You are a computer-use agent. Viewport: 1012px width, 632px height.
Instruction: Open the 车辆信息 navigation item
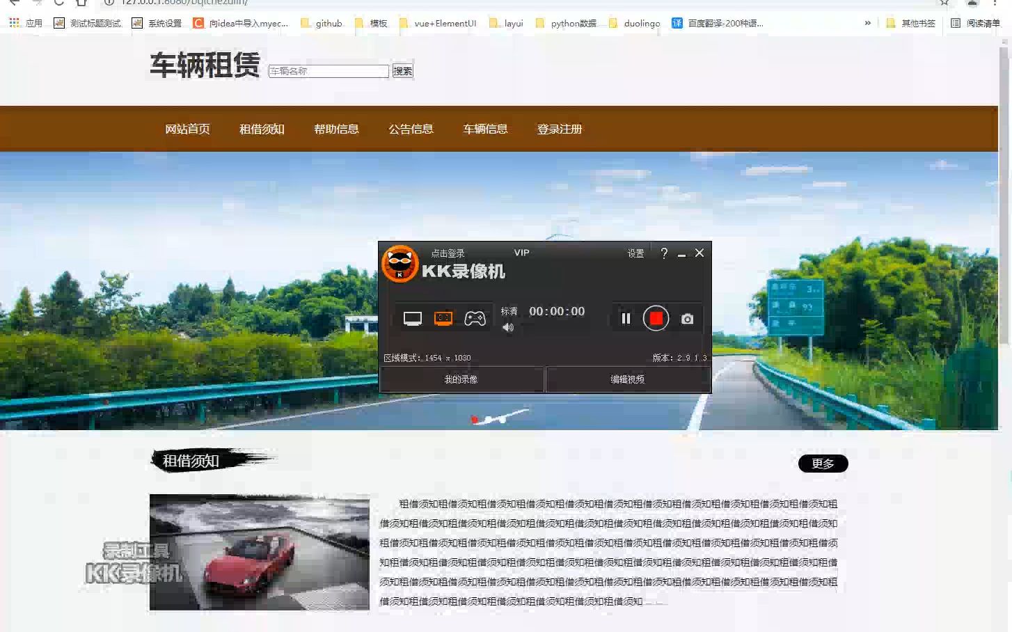[x=485, y=129]
